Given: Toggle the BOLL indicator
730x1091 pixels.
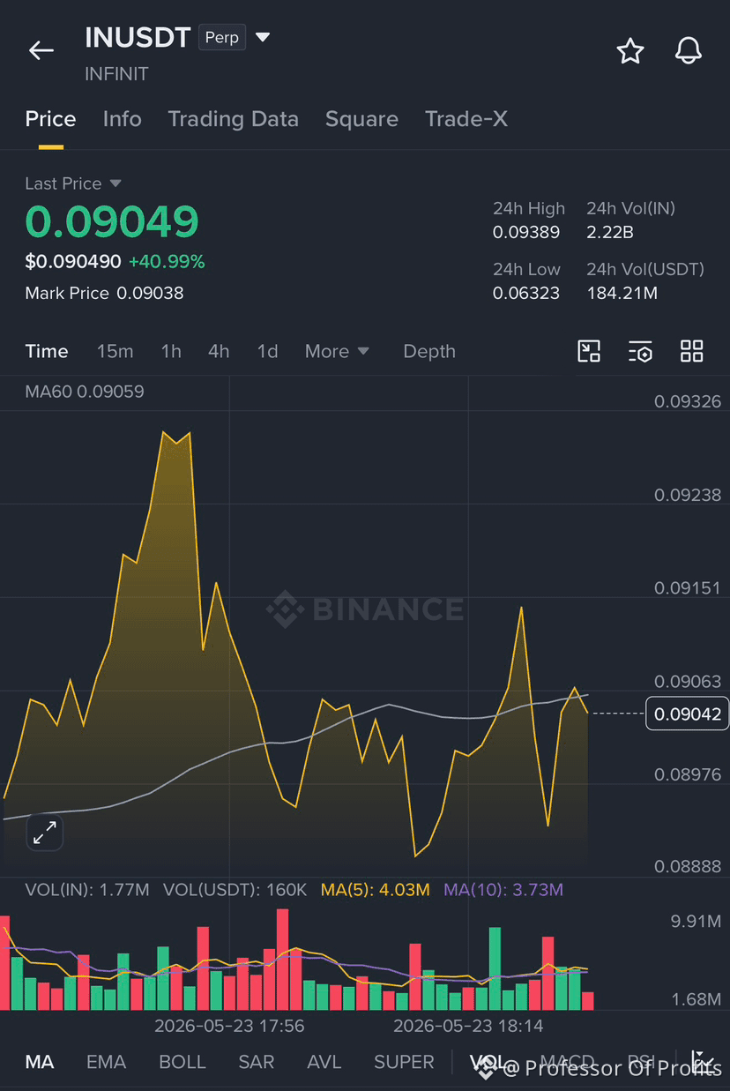Looking at the screenshot, I should click(x=182, y=1062).
